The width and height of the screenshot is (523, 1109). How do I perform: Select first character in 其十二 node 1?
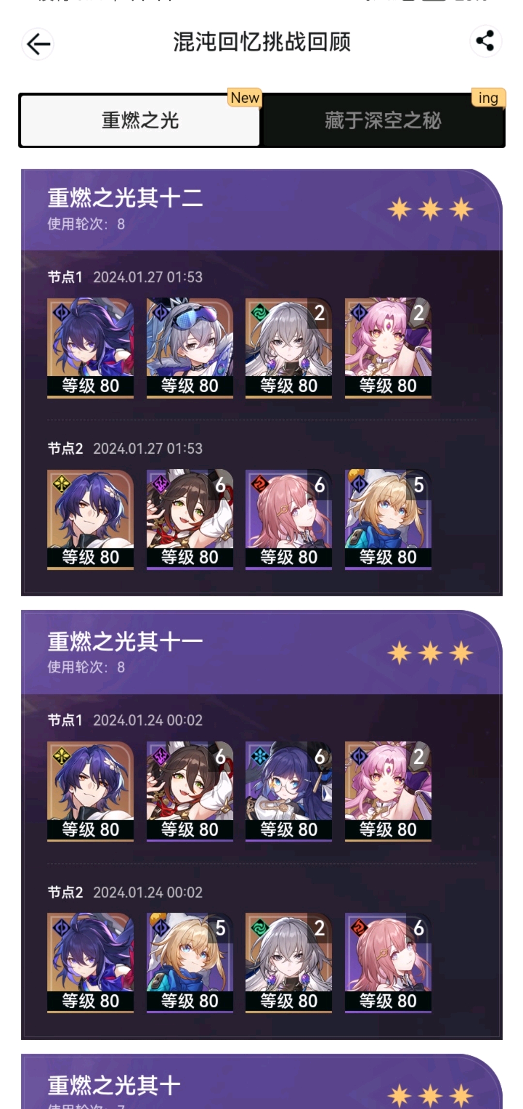click(x=91, y=348)
